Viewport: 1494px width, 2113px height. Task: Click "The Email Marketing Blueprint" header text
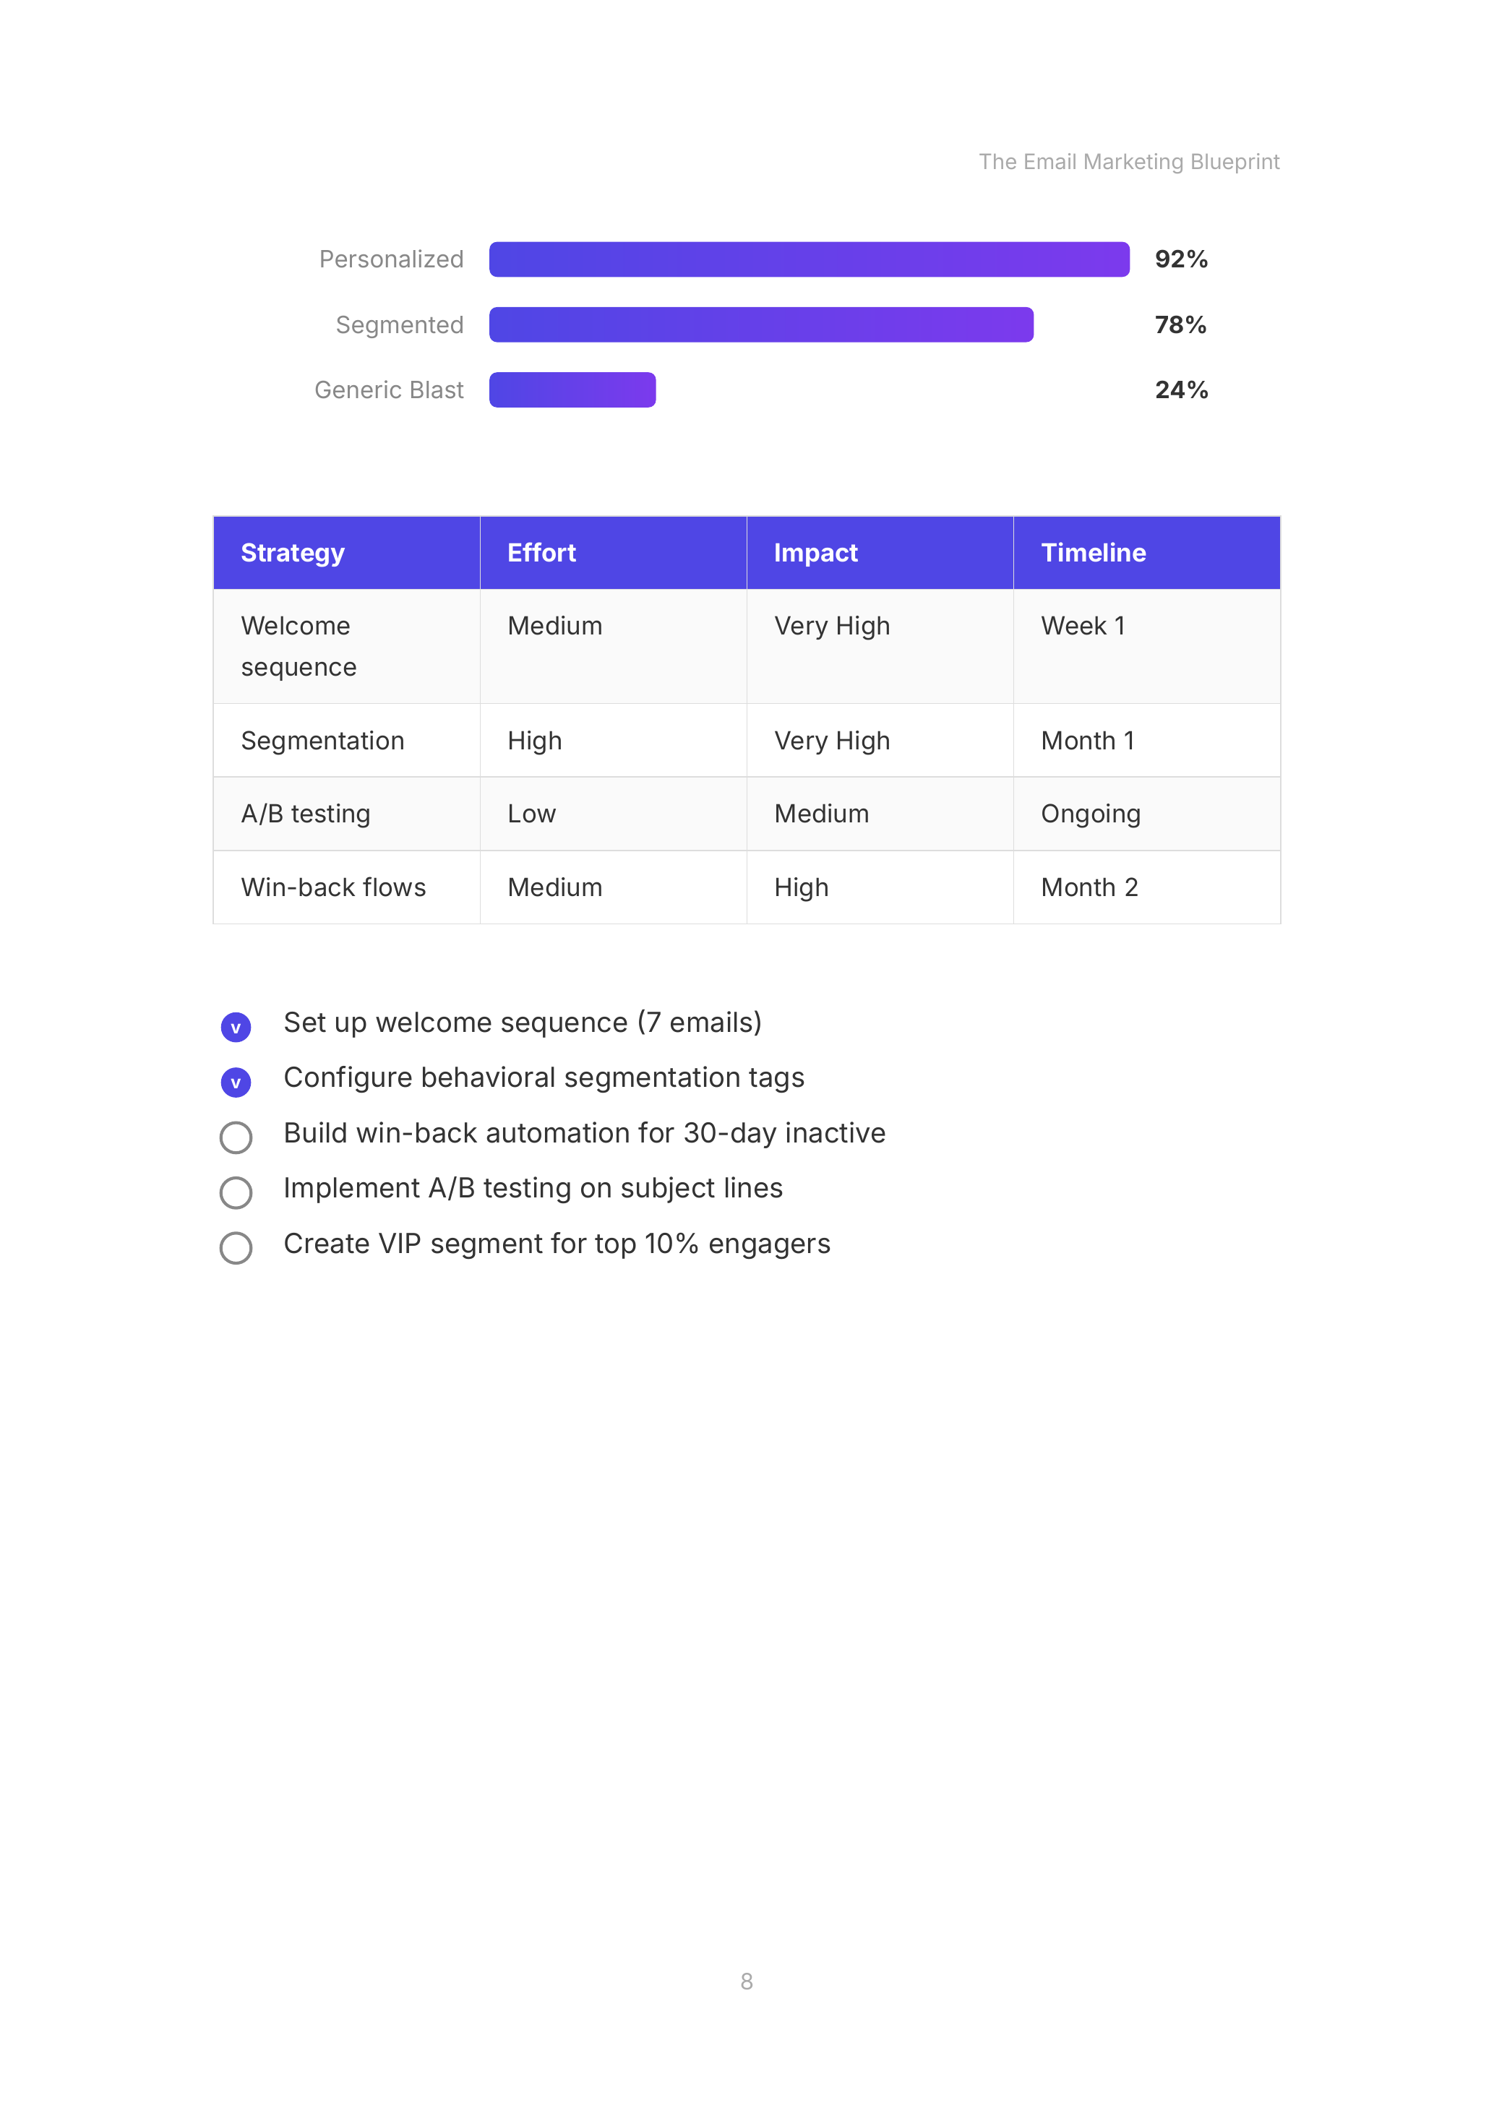pos(1128,162)
